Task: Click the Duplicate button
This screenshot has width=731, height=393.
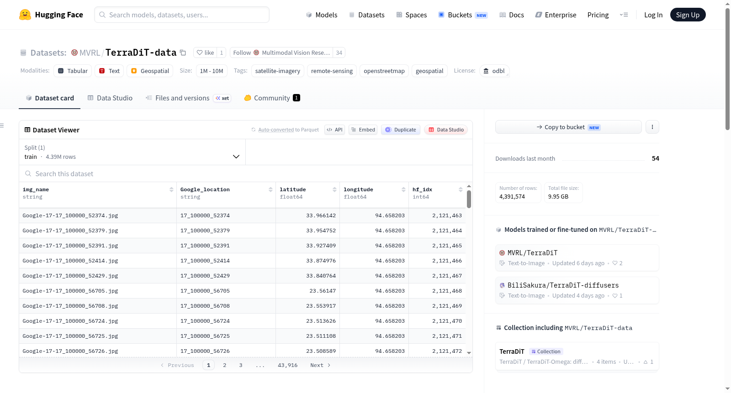Action: click(400, 130)
